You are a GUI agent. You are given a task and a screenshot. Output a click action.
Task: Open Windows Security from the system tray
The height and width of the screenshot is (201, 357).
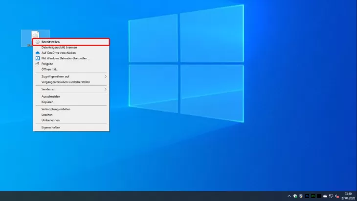pos(295,196)
